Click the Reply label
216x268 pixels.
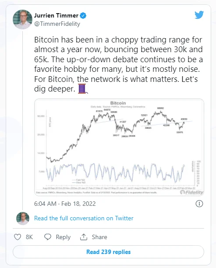pyautogui.click(x=63, y=237)
